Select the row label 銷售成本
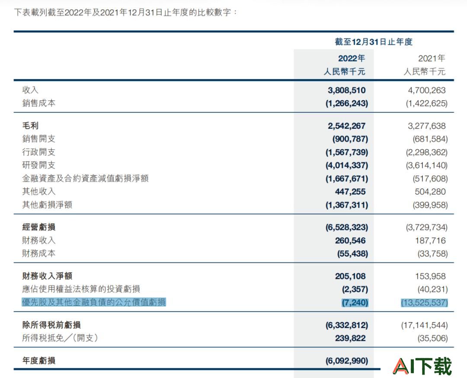The width and height of the screenshot is (467, 378). [39, 103]
